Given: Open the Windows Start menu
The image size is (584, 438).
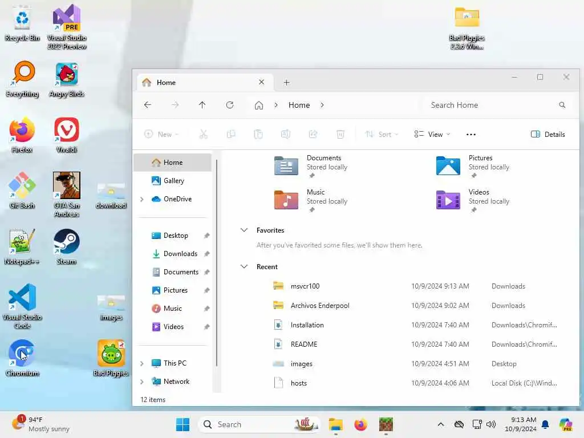Looking at the screenshot, I should pyautogui.click(x=182, y=424).
